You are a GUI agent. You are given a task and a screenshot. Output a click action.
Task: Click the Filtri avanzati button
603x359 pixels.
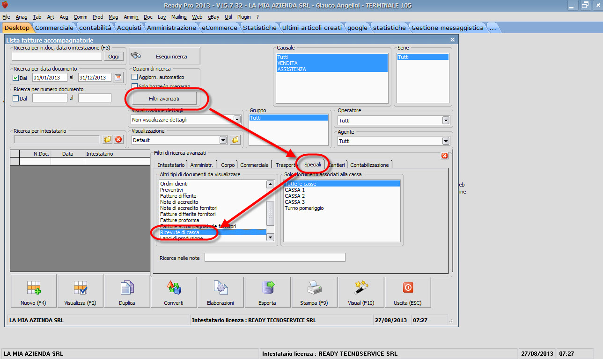[x=164, y=99]
